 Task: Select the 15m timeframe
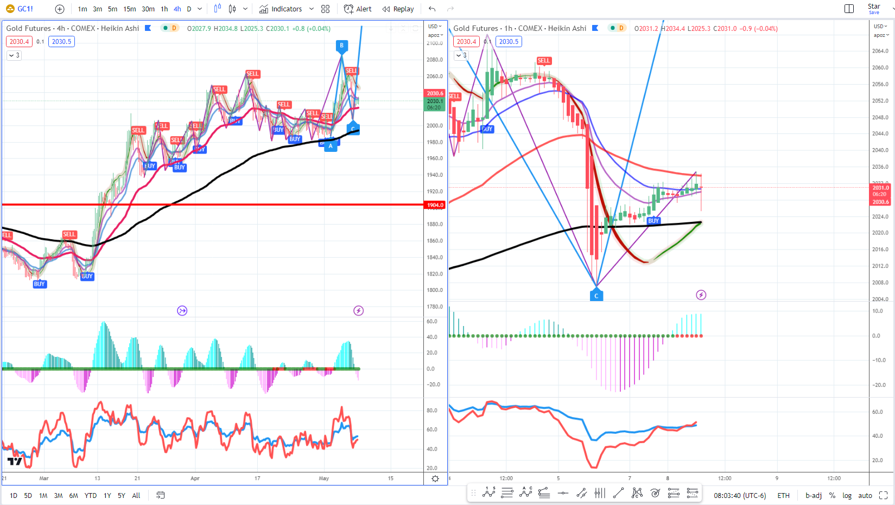[130, 9]
